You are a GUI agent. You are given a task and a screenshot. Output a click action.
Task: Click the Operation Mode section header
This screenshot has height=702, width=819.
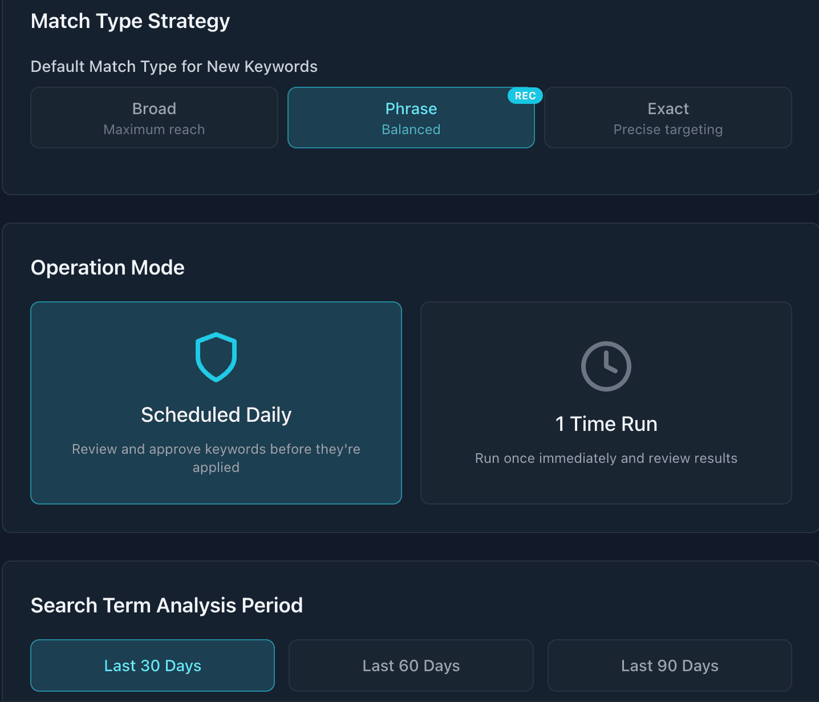point(107,267)
